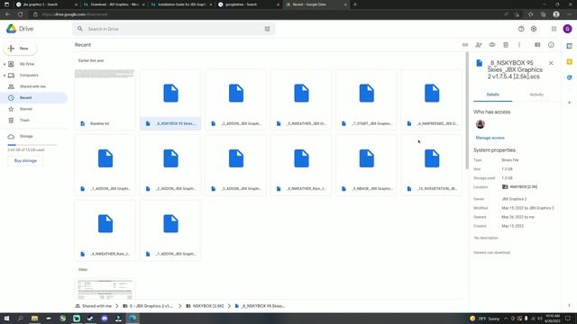Screen dimensions: 577x324
Task: Expand the Computers tree arrow
Action: (5, 76)
